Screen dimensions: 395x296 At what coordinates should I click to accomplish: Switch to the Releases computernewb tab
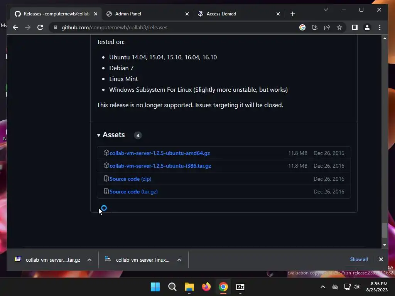coord(56,14)
